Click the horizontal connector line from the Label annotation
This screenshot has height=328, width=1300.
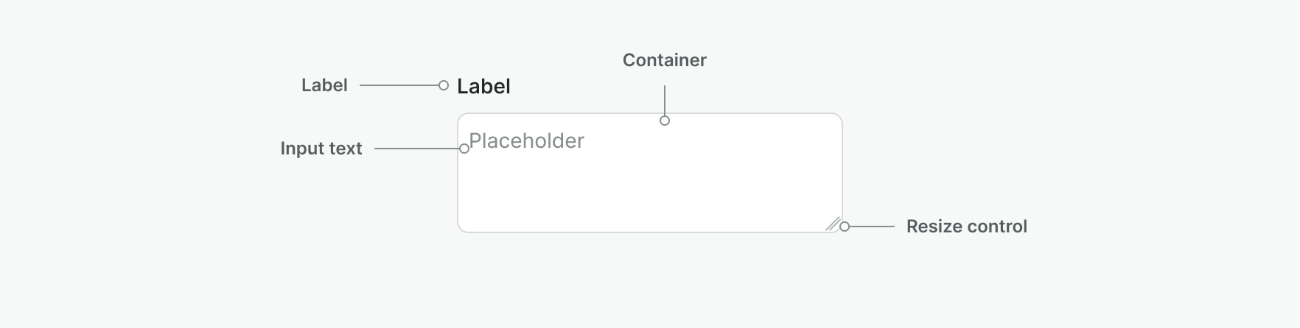(398, 85)
